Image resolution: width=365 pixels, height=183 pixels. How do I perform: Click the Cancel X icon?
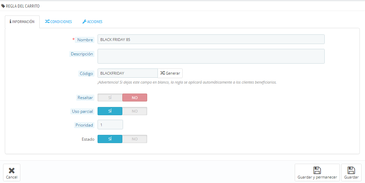click(12, 171)
